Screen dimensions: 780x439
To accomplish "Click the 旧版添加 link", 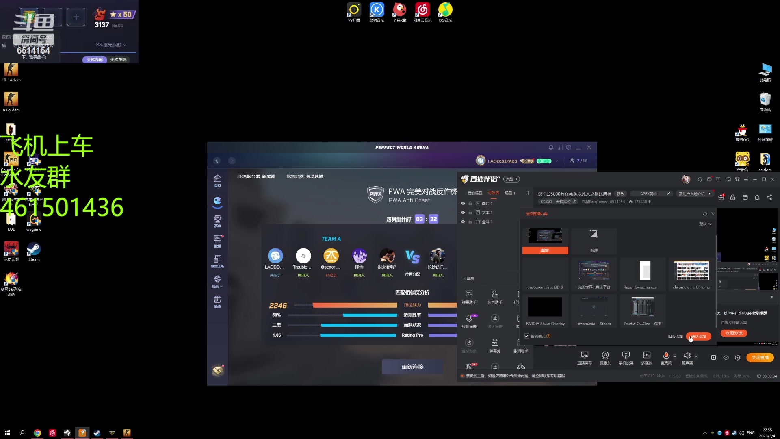I will click(675, 337).
